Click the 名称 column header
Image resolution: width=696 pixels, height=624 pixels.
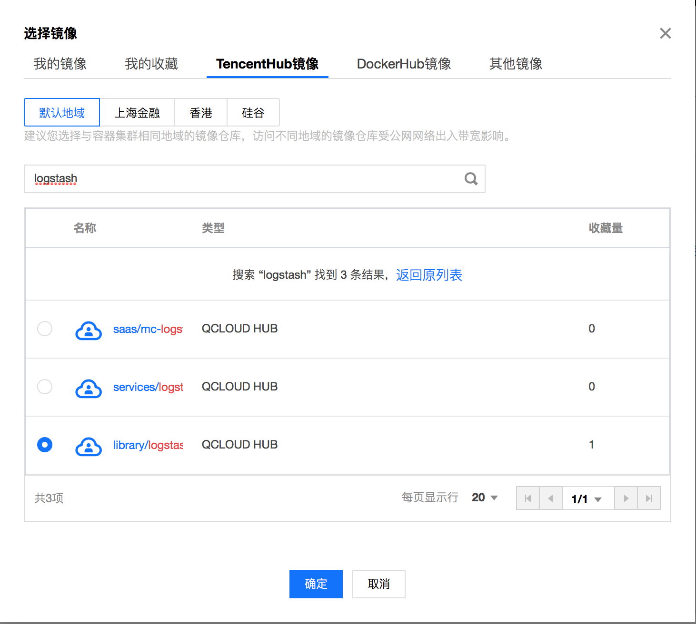[85, 228]
